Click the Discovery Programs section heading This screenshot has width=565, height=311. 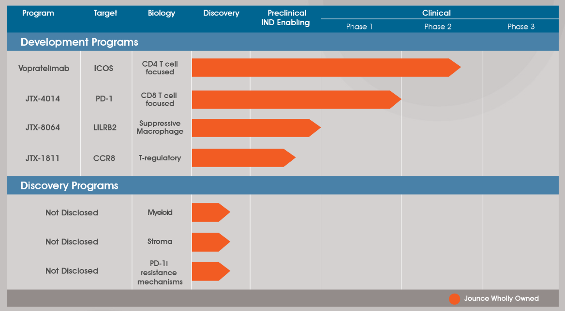coord(69,186)
